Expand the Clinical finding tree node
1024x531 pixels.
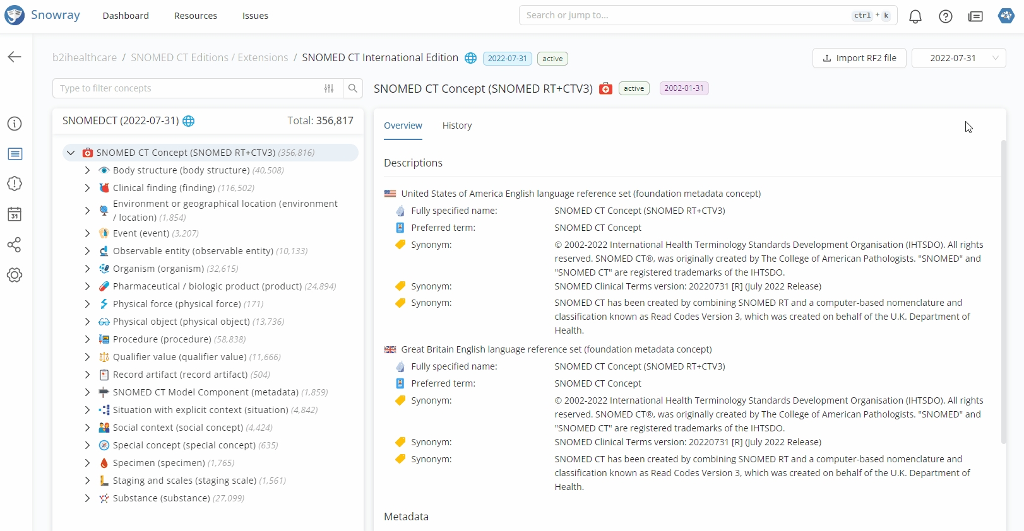pyautogui.click(x=87, y=188)
